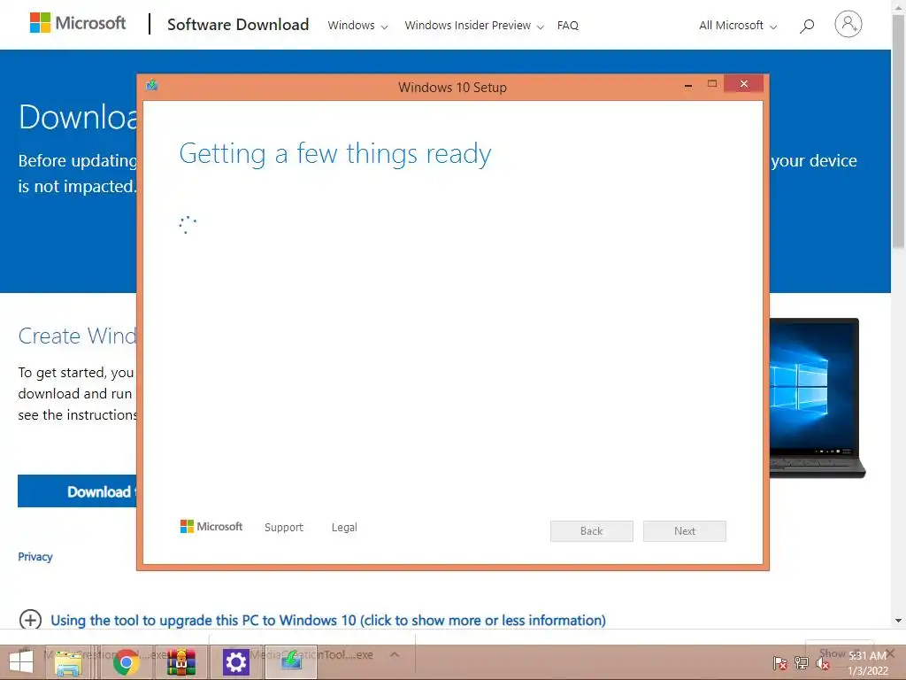906x680 pixels.
Task: Click the download bar chevron next to MediaCreationTool
Action: tap(395, 654)
